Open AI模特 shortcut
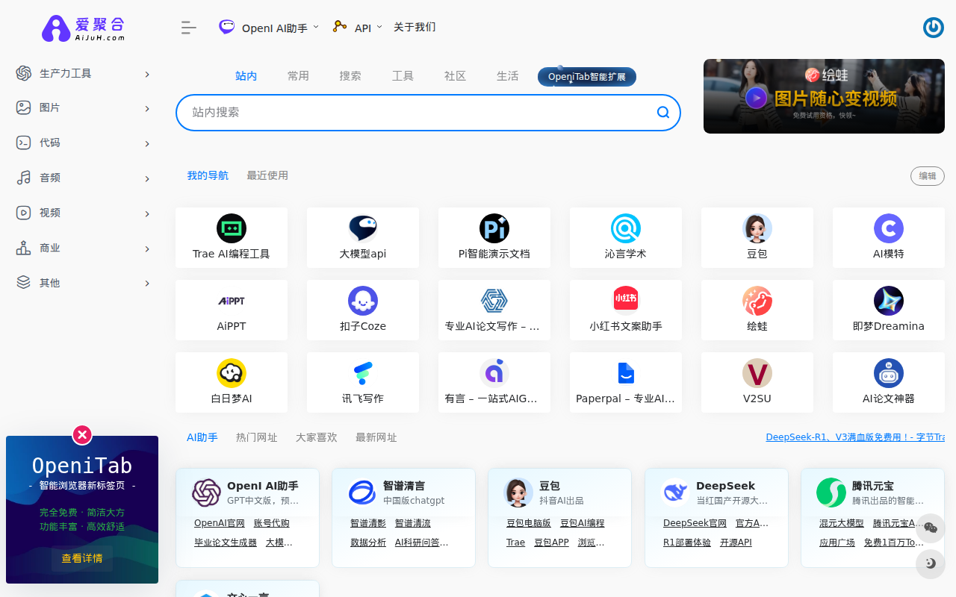The height and width of the screenshot is (597, 956). pyautogui.click(x=889, y=237)
